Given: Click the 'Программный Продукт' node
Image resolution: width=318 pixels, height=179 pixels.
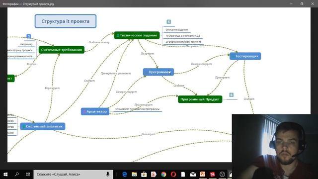Looking at the screenshot, I should tap(200, 99).
